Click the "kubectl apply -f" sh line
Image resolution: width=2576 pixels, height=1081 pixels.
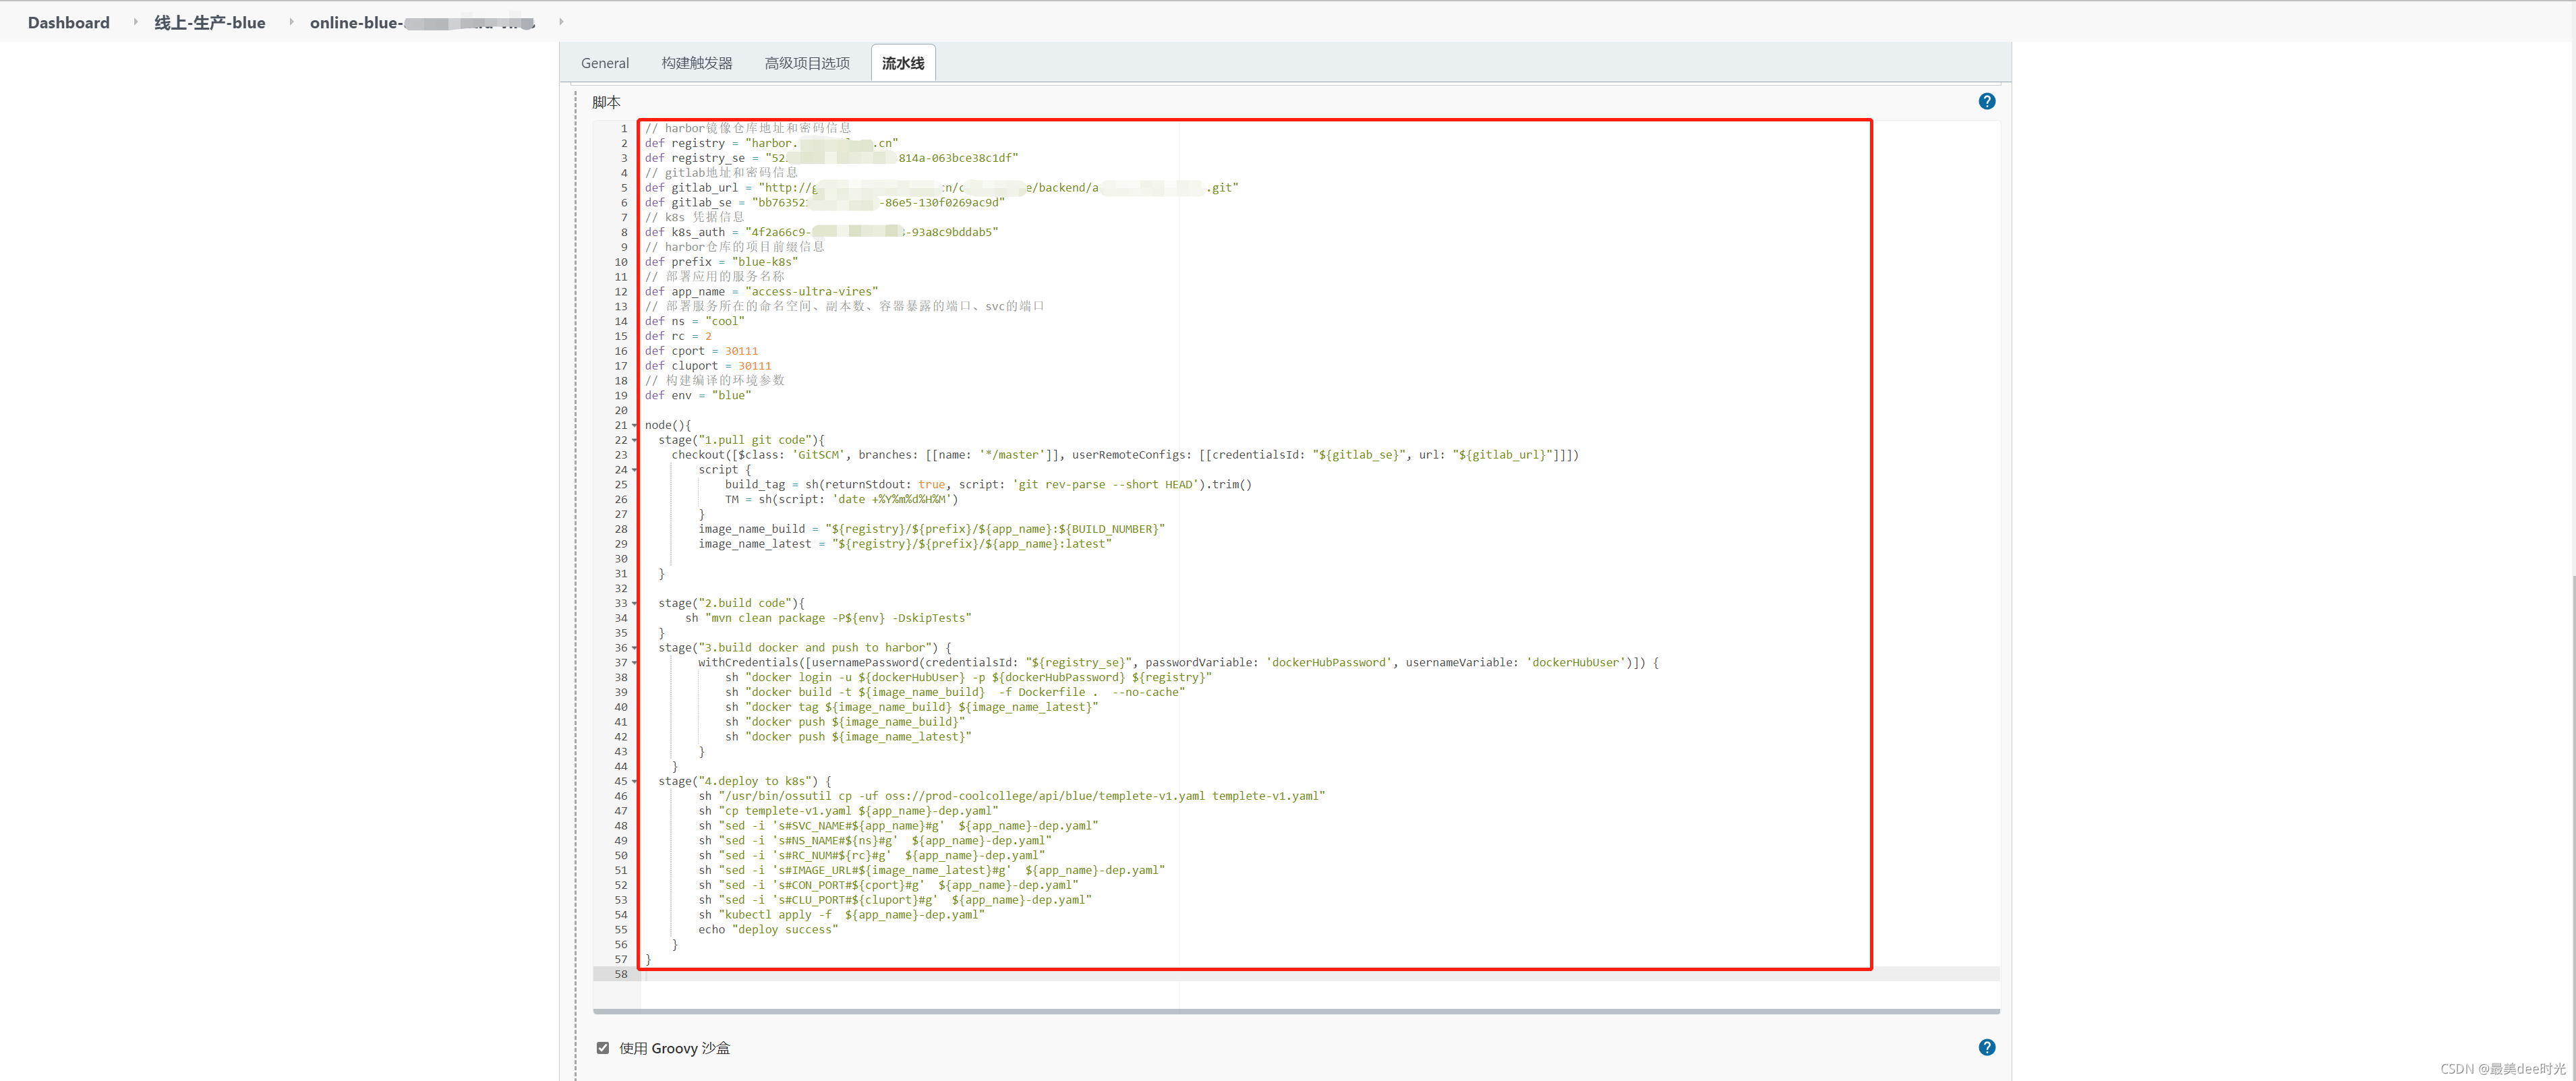point(842,915)
